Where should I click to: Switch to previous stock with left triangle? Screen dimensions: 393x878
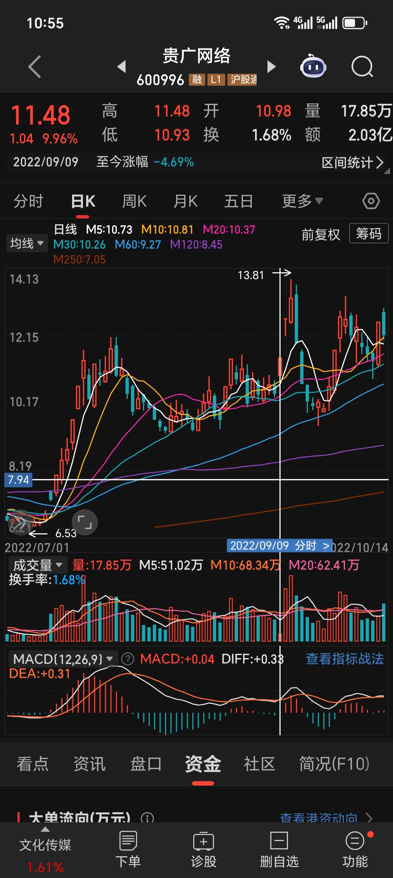(x=122, y=67)
